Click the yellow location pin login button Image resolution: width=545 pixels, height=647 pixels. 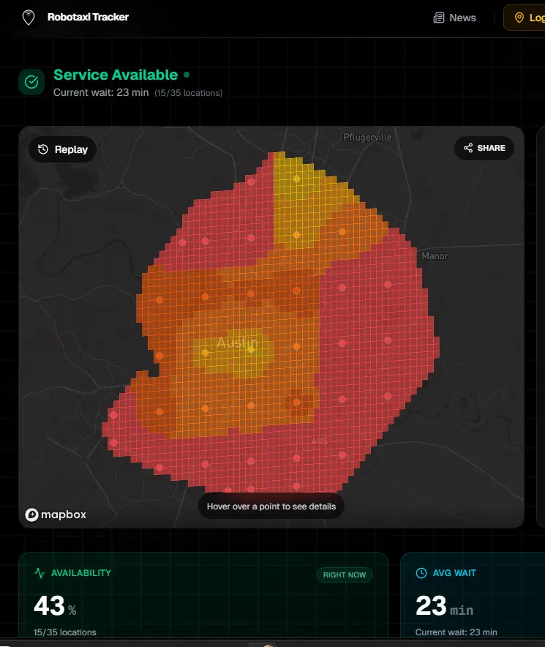[525, 18]
